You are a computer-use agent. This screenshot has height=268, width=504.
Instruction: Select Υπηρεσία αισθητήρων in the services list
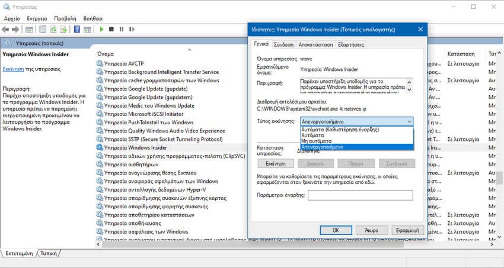131,164
